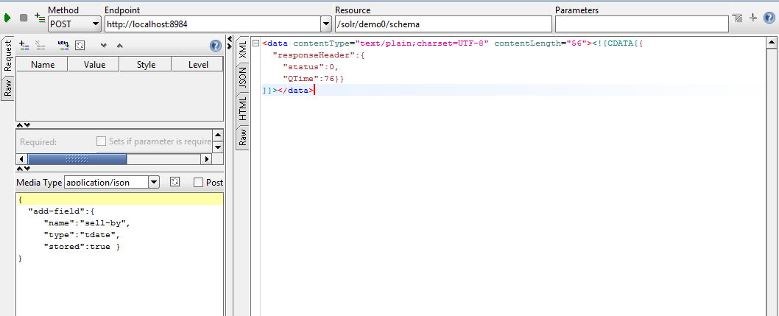This screenshot has width=779, height=316.
Task: Collapse XML data node minus box
Action: 255,43
